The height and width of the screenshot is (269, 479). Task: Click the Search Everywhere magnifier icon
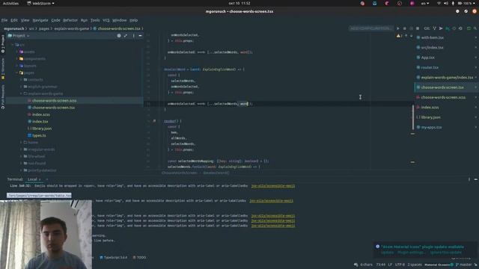[475, 28]
